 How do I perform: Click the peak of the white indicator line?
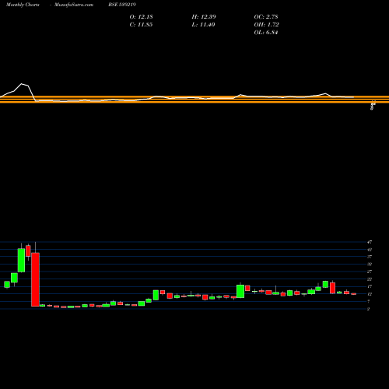pos(22,84)
